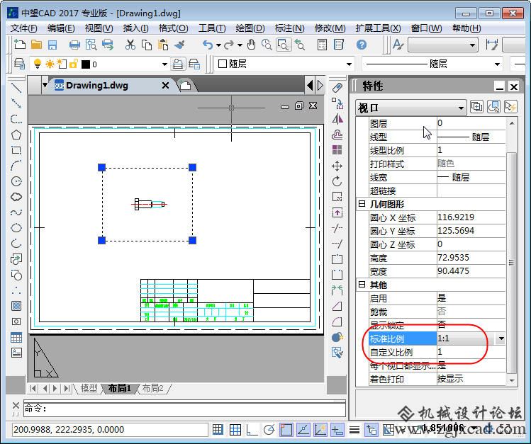Open the 文件(F) menu
The image size is (531, 444).
(23, 28)
